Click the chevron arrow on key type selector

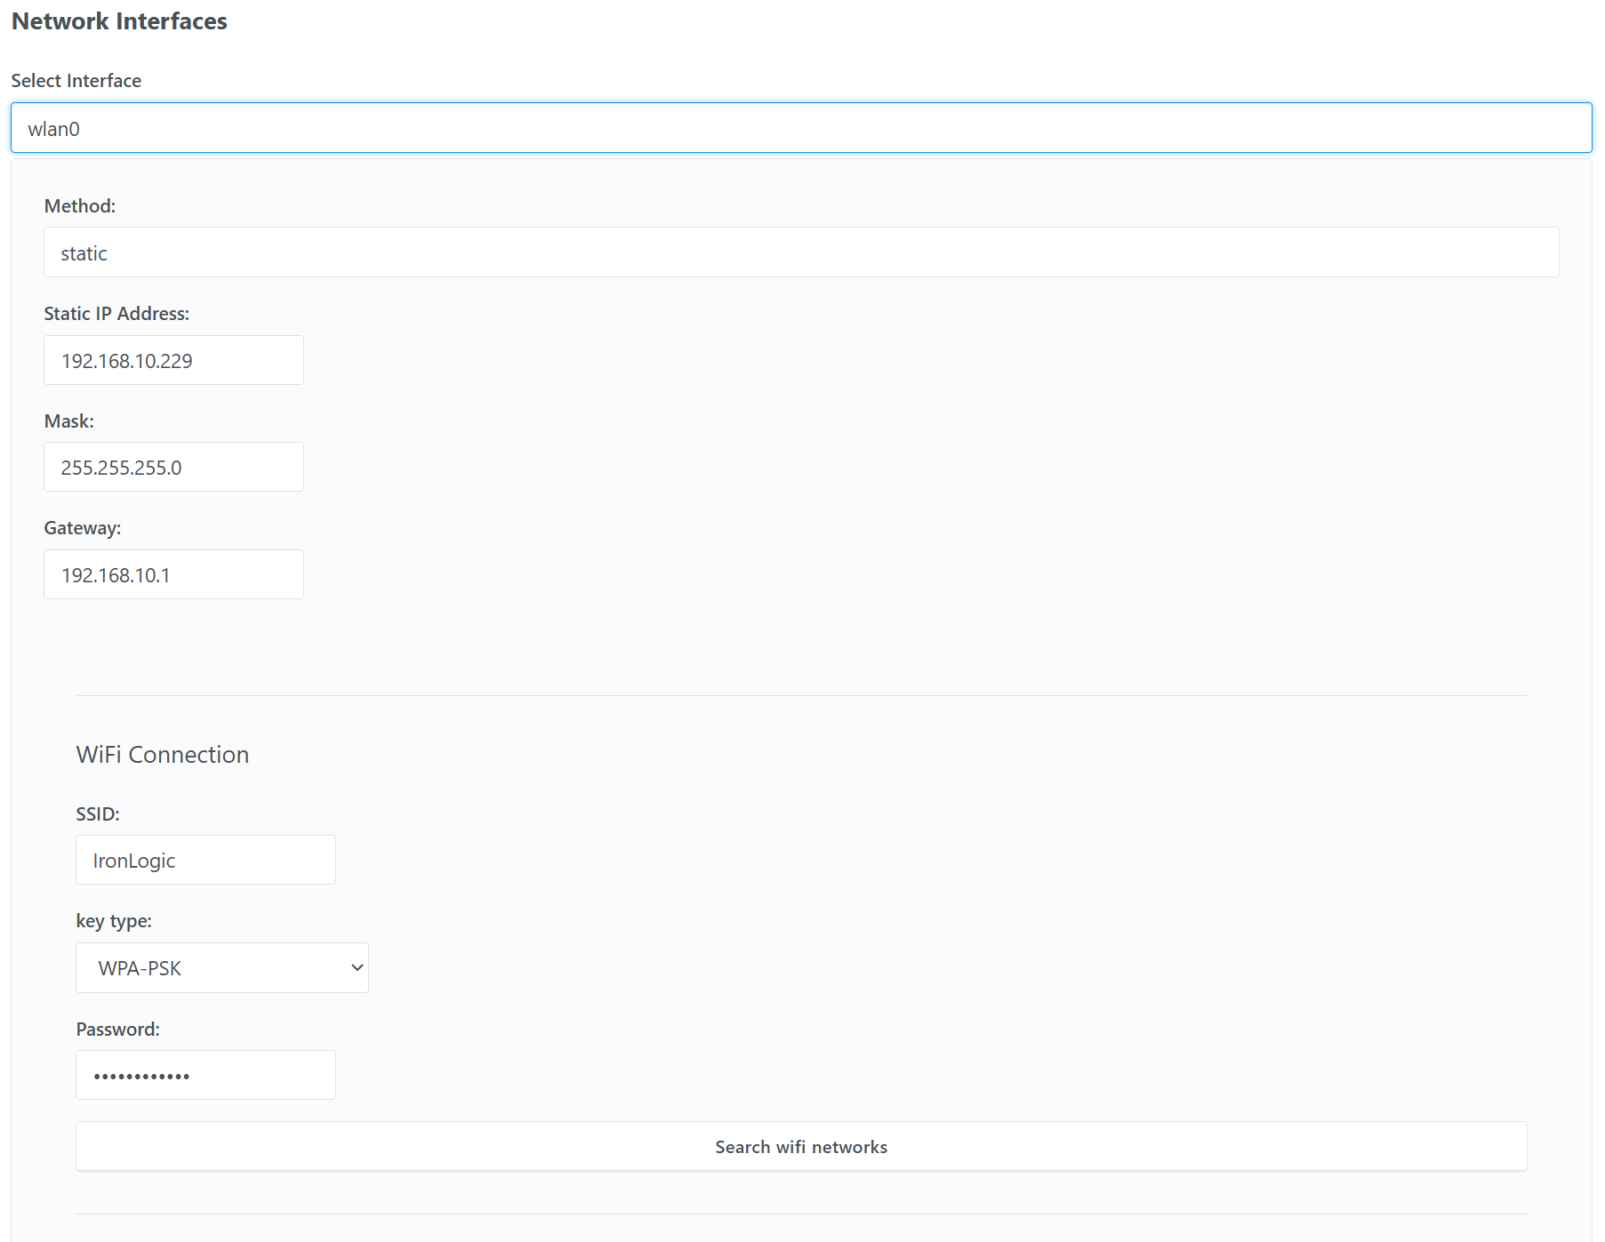click(x=357, y=967)
